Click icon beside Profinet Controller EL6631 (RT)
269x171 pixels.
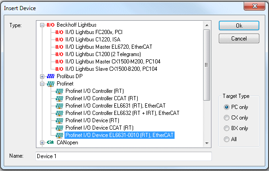(59, 106)
